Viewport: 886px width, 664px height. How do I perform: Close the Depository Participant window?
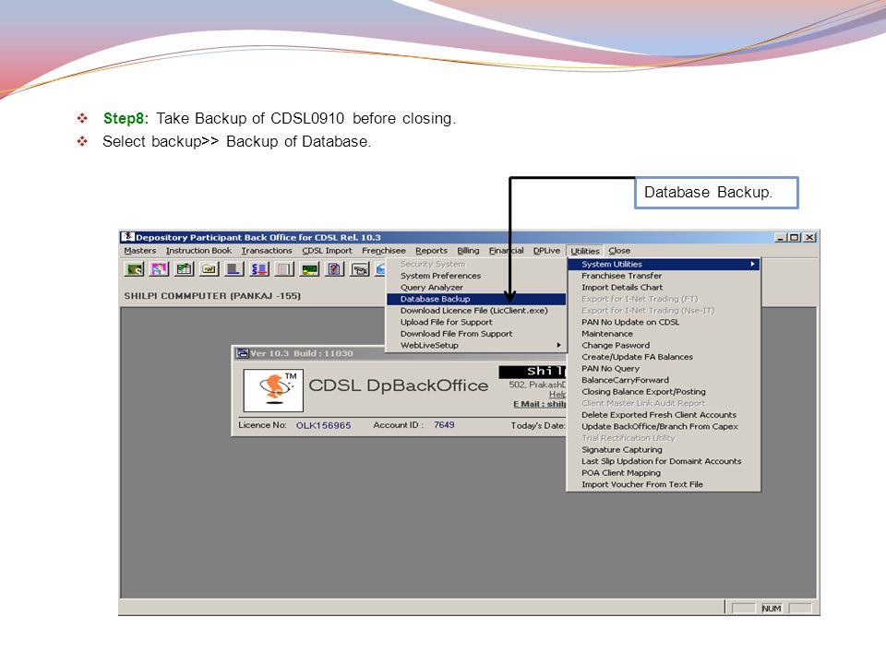point(809,237)
